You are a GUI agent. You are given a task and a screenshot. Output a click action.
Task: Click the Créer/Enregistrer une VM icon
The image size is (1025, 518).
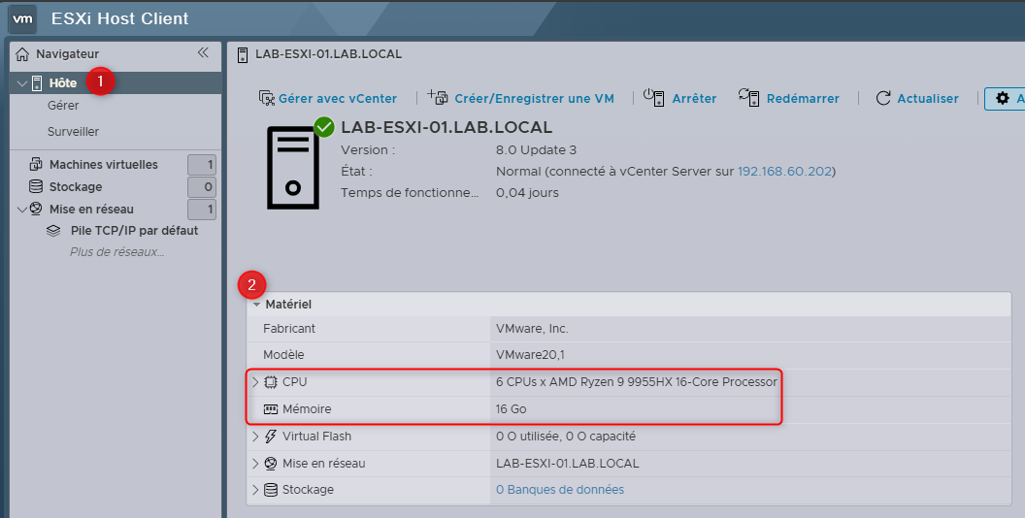pyautogui.click(x=438, y=97)
